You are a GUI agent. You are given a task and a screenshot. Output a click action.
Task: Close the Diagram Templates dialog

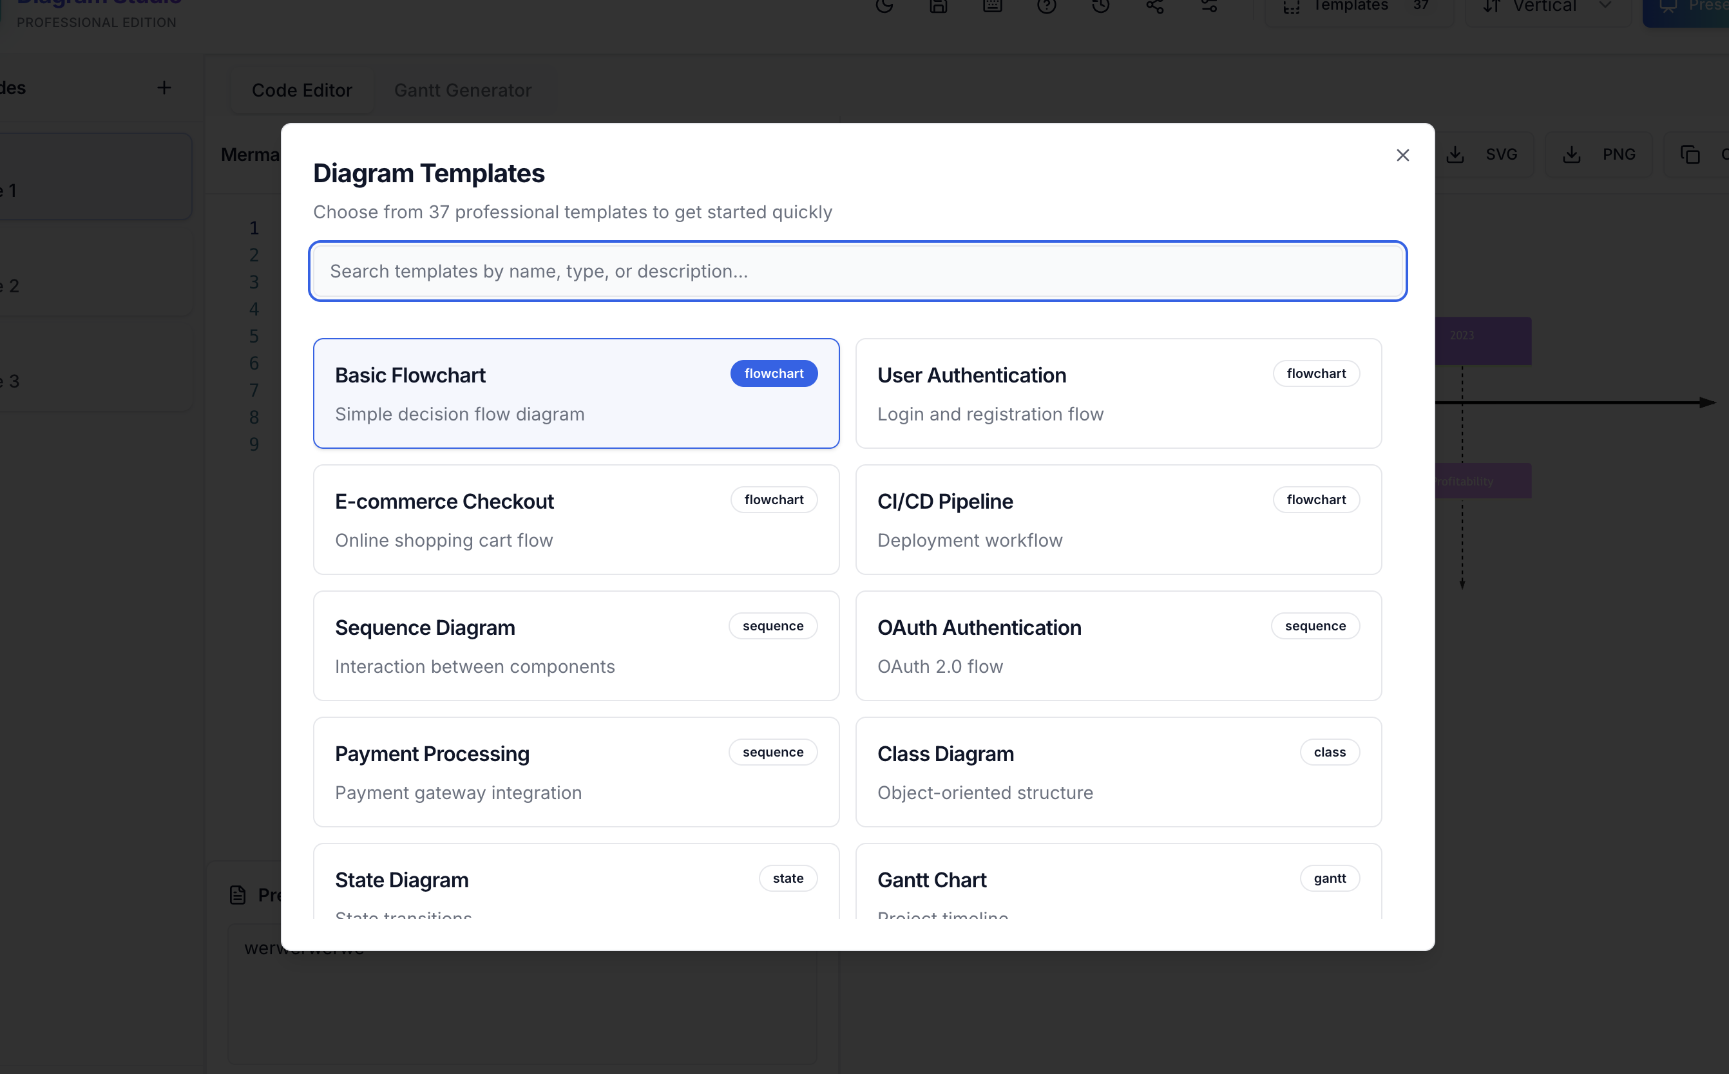[x=1402, y=156]
